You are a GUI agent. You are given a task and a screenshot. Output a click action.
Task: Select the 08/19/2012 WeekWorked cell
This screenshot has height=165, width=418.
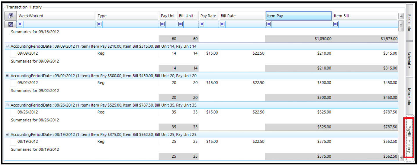56,142
